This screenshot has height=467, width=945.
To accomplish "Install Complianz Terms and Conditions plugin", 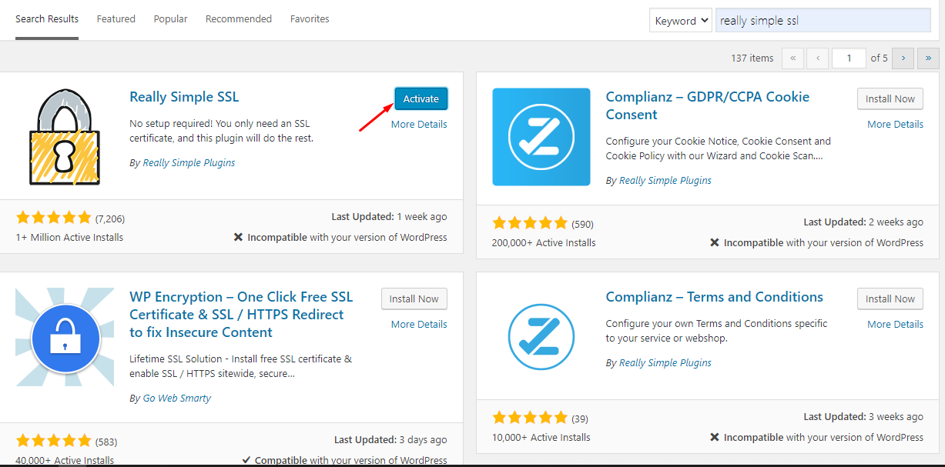I will (890, 299).
